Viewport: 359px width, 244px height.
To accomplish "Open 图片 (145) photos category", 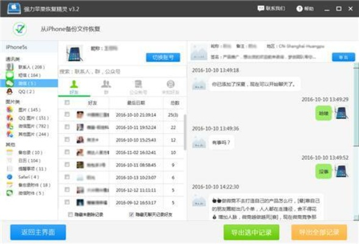I will (x=23, y=110).
